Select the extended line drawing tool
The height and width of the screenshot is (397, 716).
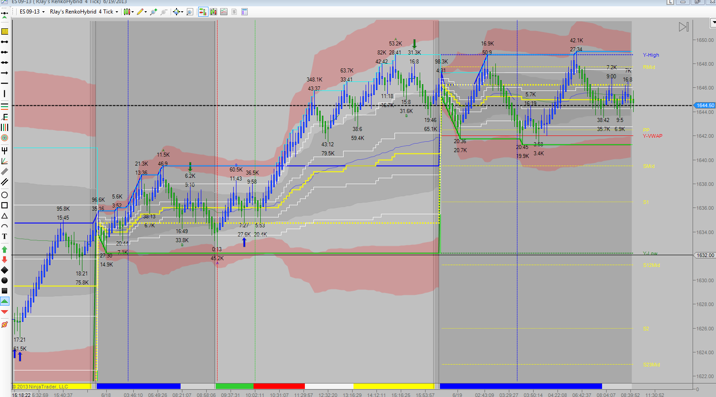click(5, 63)
